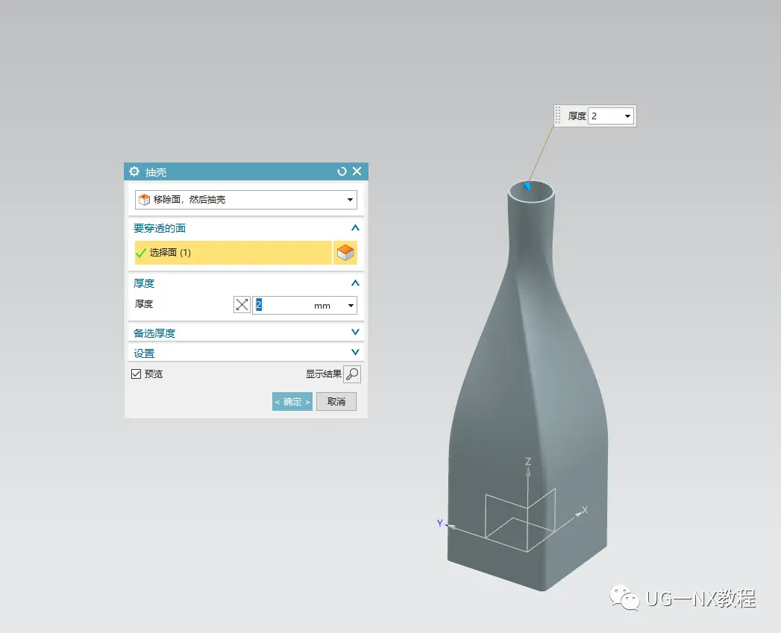Uncheck the 预览 checkbox
This screenshot has height=633, width=781.
[x=136, y=374]
